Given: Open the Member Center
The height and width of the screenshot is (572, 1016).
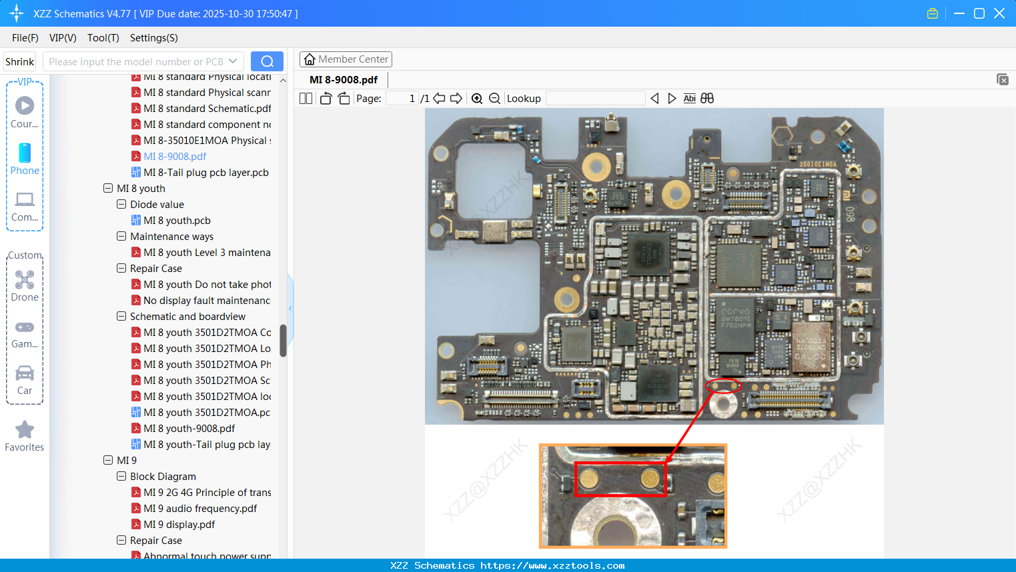Looking at the screenshot, I should [x=346, y=59].
